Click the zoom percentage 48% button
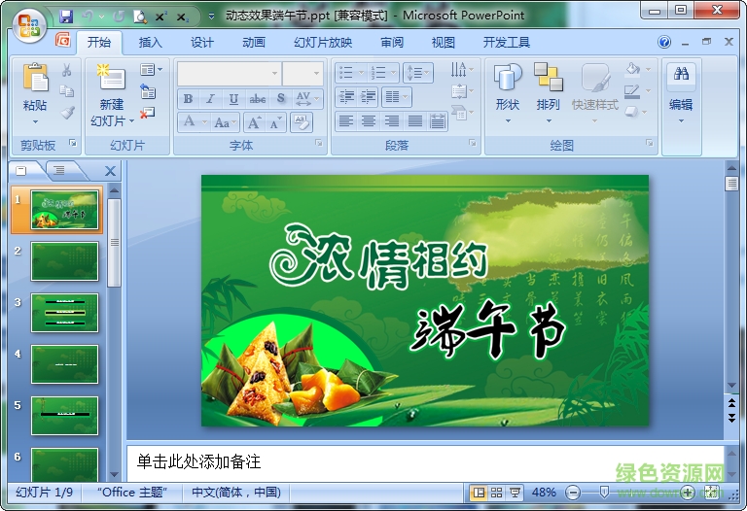This screenshot has width=747, height=511. click(x=545, y=493)
